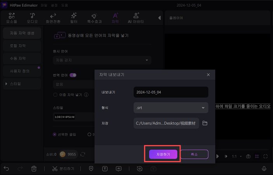Click the folder browse icon for save path
Screen dimensions: 273x175
click(205, 123)
